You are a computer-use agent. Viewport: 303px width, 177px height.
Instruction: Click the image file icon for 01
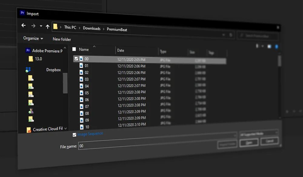(x=81, y=65)
